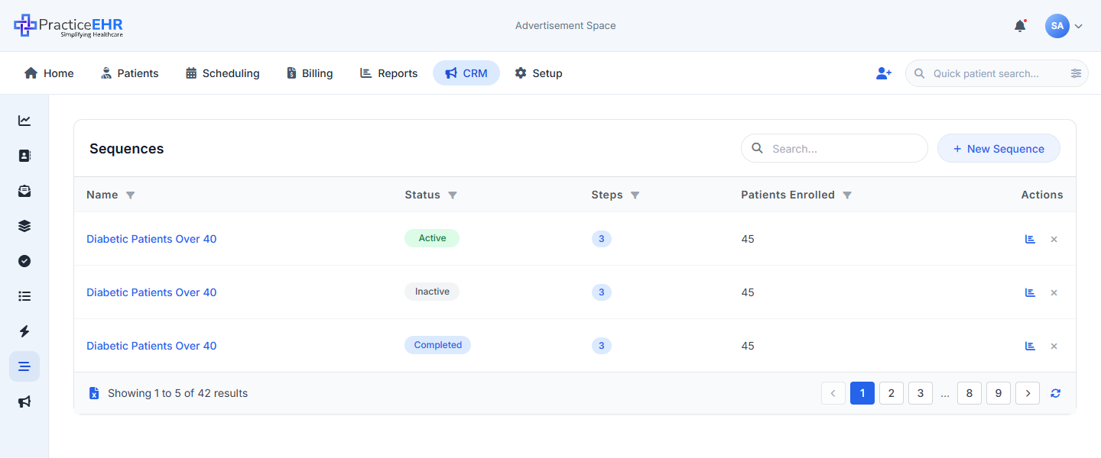Screen dimensions: 1101x458
Task: Refresh the sequences table
Action: coord(1056,393)
